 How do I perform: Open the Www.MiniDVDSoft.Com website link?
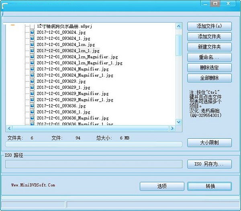33,185
